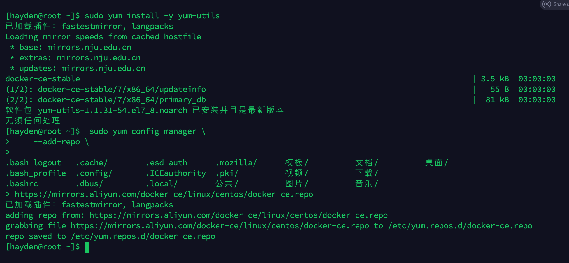Image resolution: width=569 pixels, height=263 pixels.
Task: Select .bash_profile in the file listing
Action: (x=36, y=173)
